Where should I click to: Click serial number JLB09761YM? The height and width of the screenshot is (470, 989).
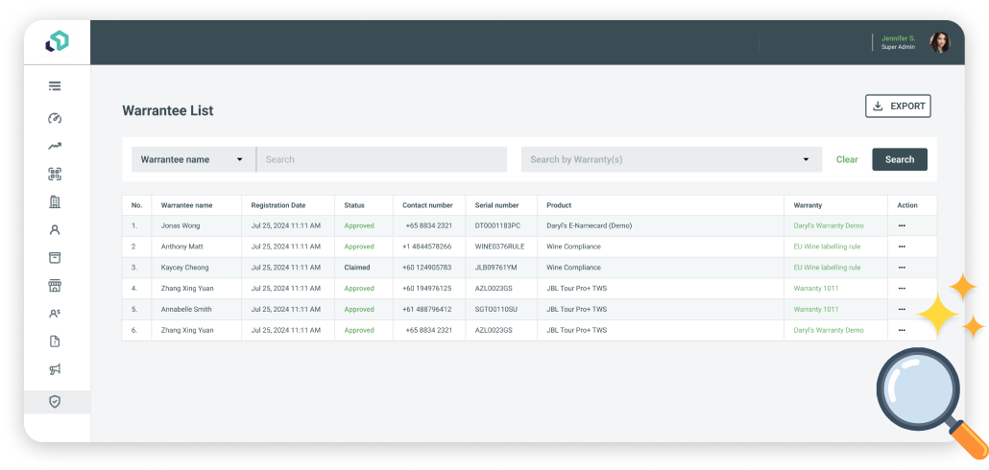point(495,267)
